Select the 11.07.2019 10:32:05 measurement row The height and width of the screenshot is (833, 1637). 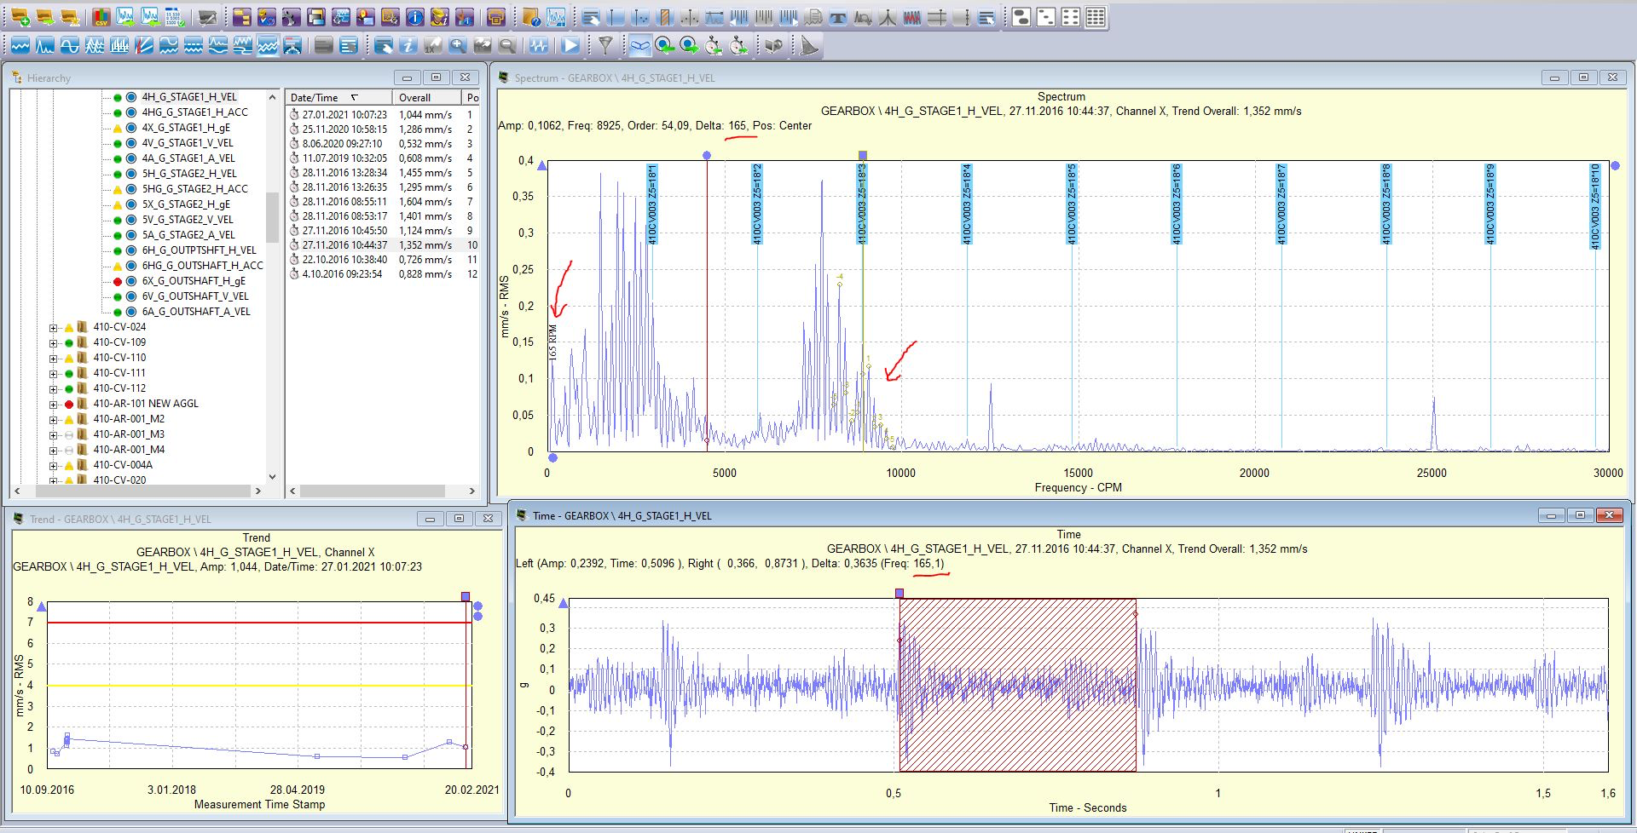[383, 158]
